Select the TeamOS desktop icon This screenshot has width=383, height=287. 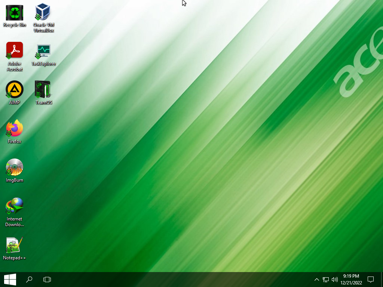43,93
